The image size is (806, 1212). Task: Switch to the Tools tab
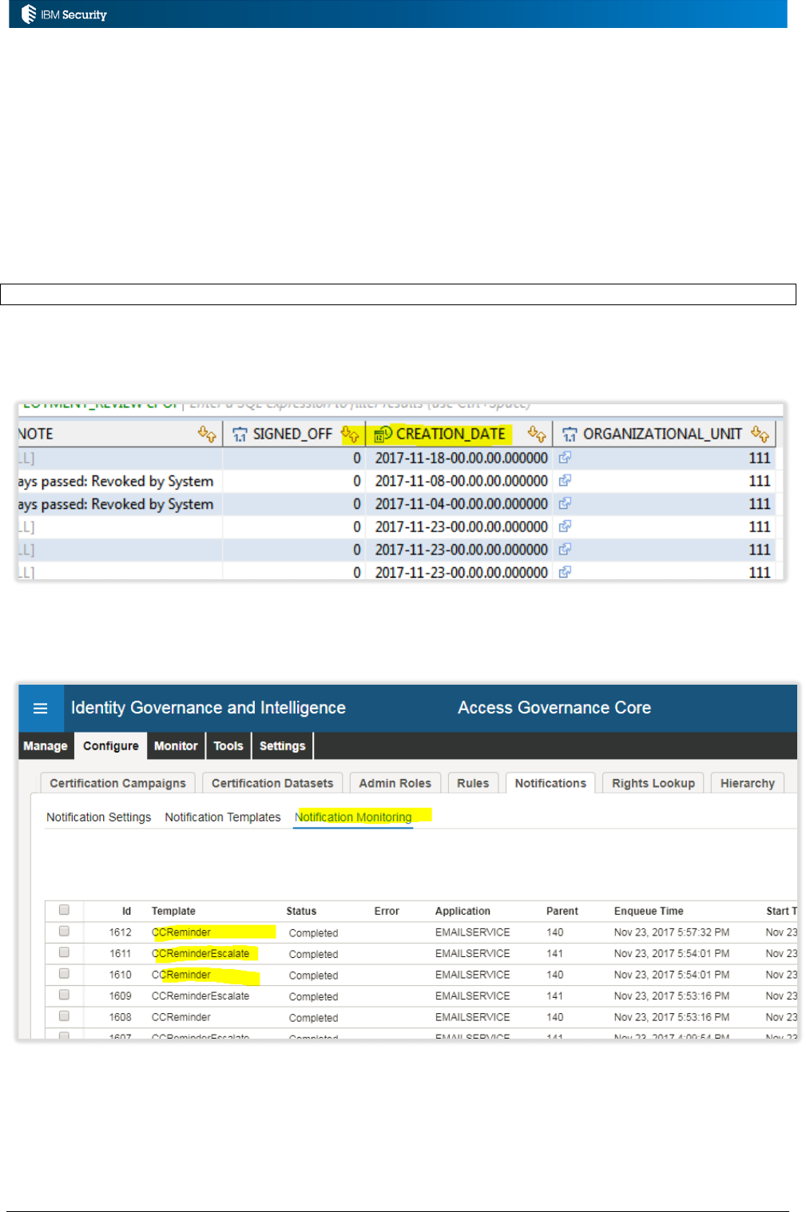[x=228, y=745]
